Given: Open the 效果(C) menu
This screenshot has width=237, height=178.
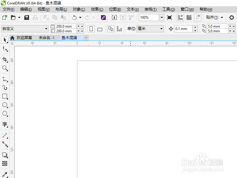Looking at the screenshot, I should point(97,9).
